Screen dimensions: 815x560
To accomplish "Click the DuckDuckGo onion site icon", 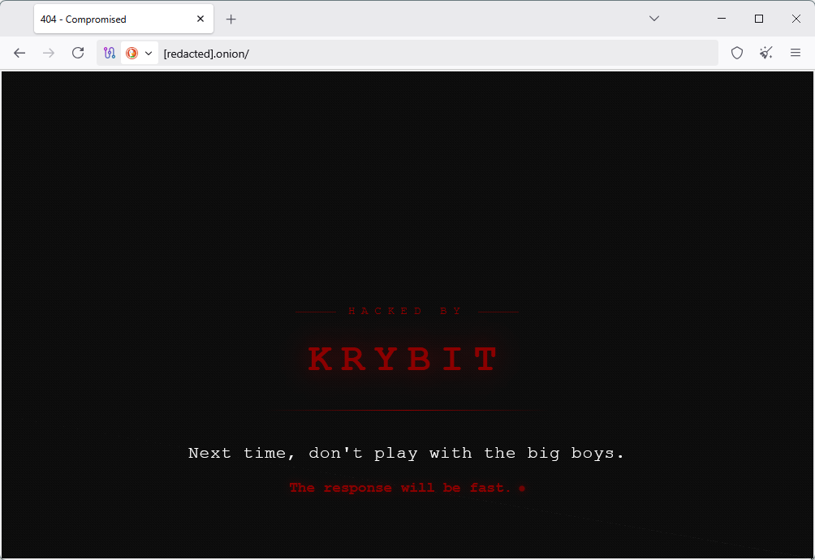I will [x=132, y=53].
